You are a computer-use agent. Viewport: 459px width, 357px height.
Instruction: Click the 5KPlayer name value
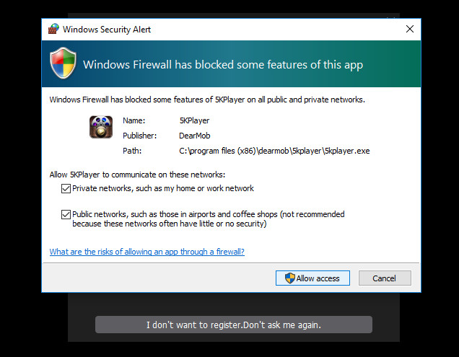(195, 120)
